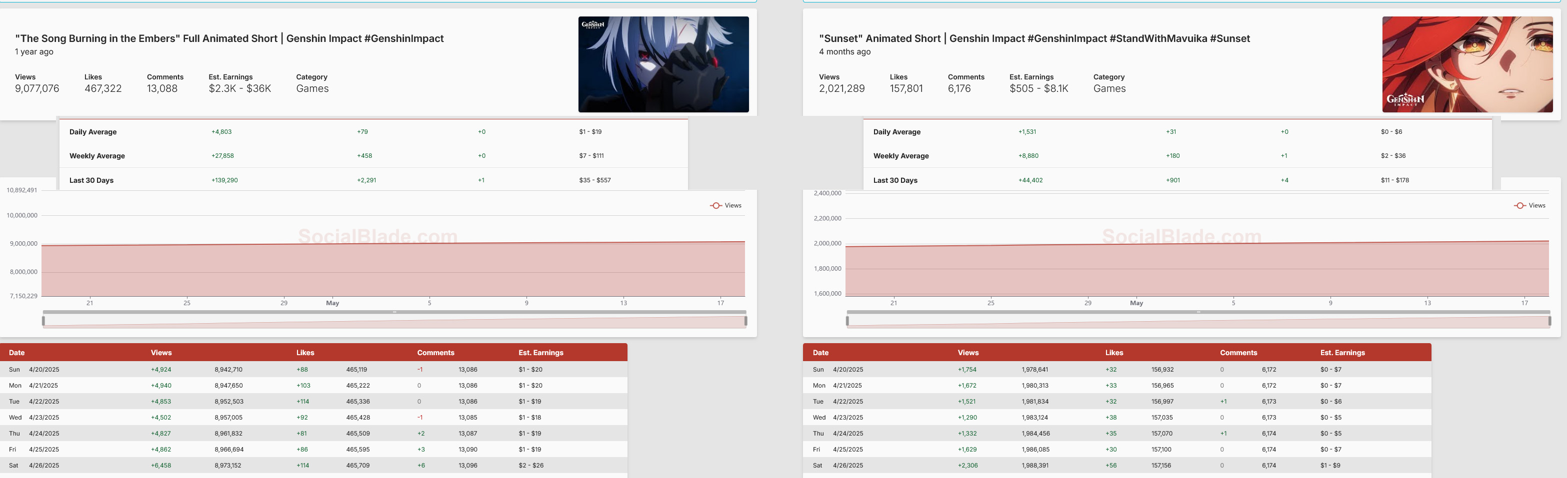Sort by Est. Earnings header in Song Burning table
This screenshot has height=478, width=1567.
pos(541,352)
